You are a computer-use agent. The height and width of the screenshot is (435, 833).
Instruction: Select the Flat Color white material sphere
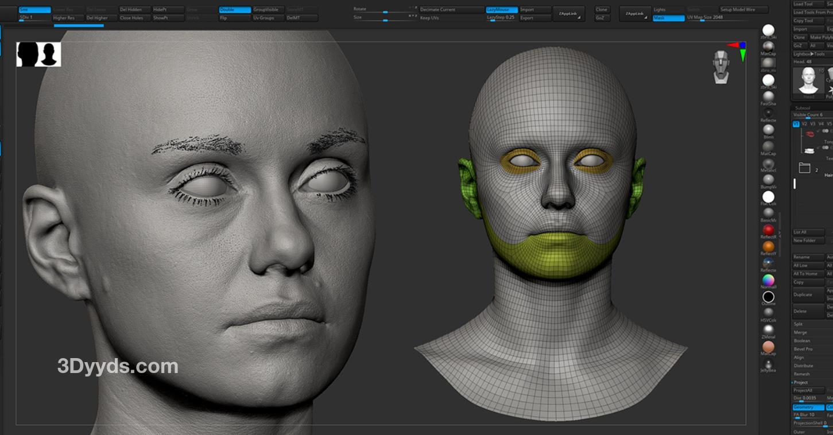tap(768, 197)
